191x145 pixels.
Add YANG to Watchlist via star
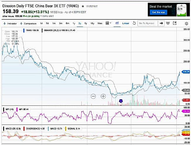[x=83, y=6]
